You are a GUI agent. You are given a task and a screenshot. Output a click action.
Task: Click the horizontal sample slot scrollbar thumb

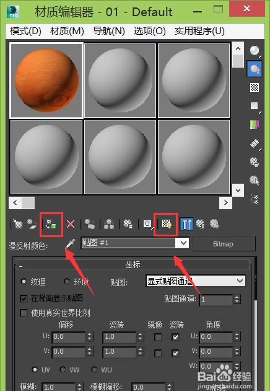[x=28, y=203]
